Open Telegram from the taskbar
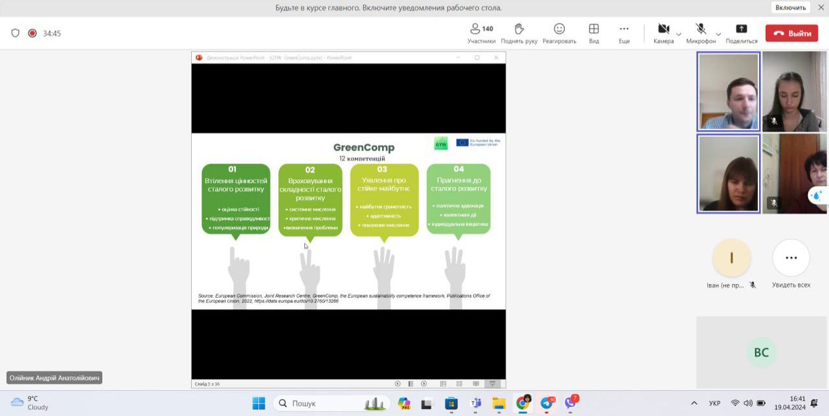 point(547,403)
